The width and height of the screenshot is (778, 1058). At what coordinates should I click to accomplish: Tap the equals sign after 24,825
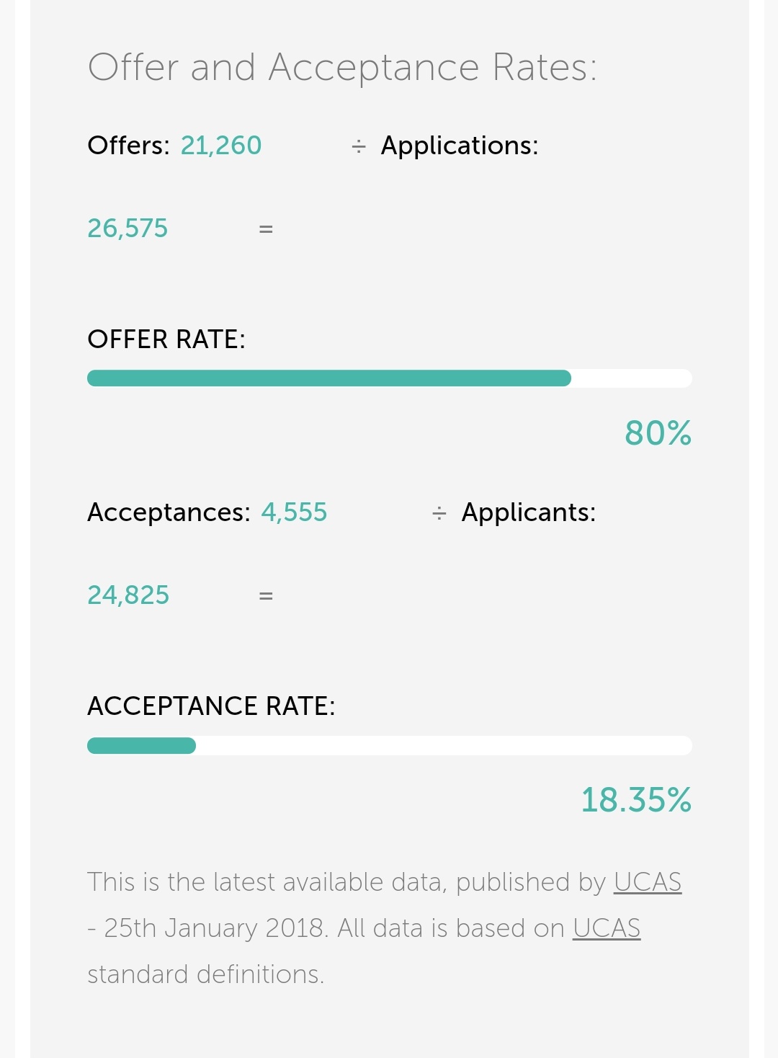pos(266,597)
